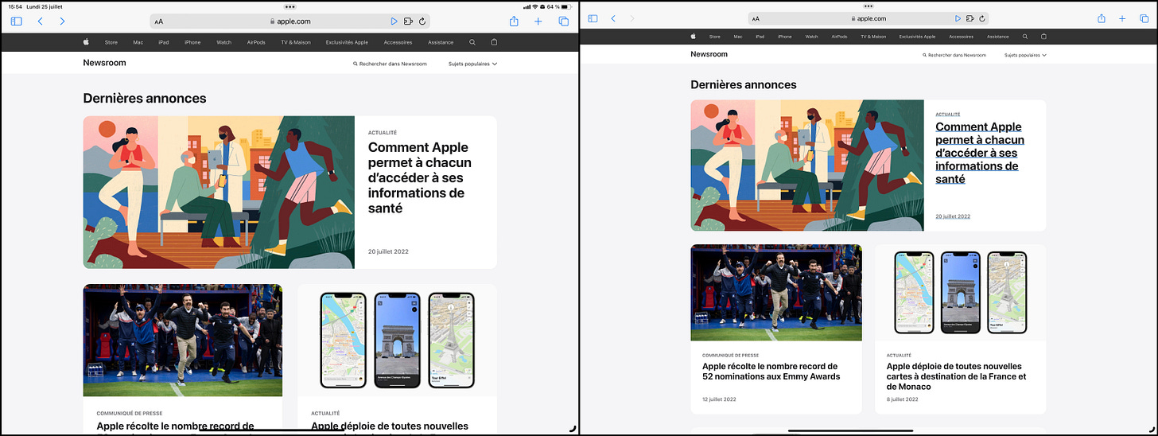Open the AA page menu in right window
Viewport: 1158px width, 436px height.
point(756,18)
